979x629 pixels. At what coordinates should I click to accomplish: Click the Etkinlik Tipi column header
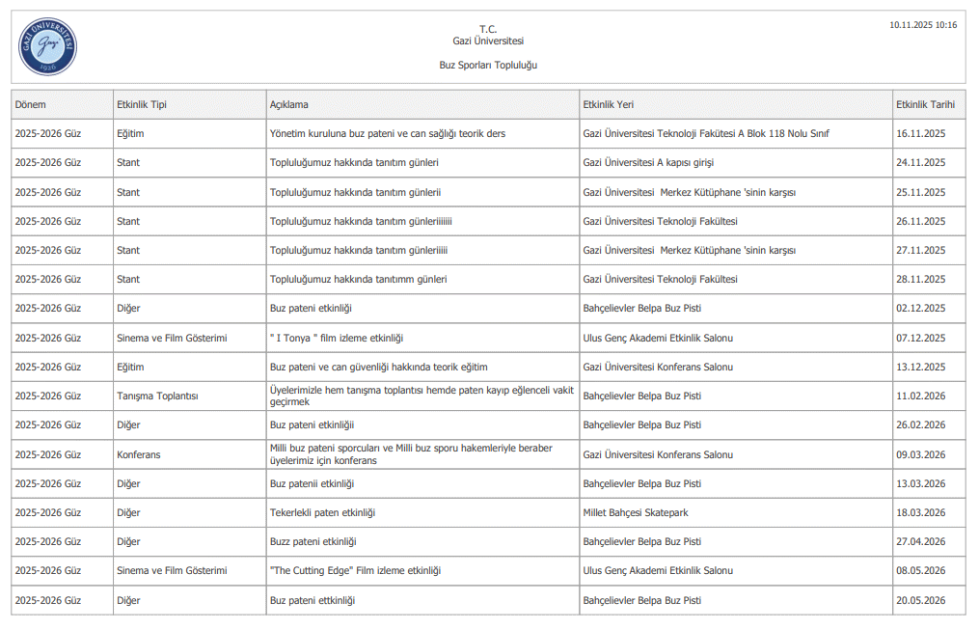pos(141,104)
